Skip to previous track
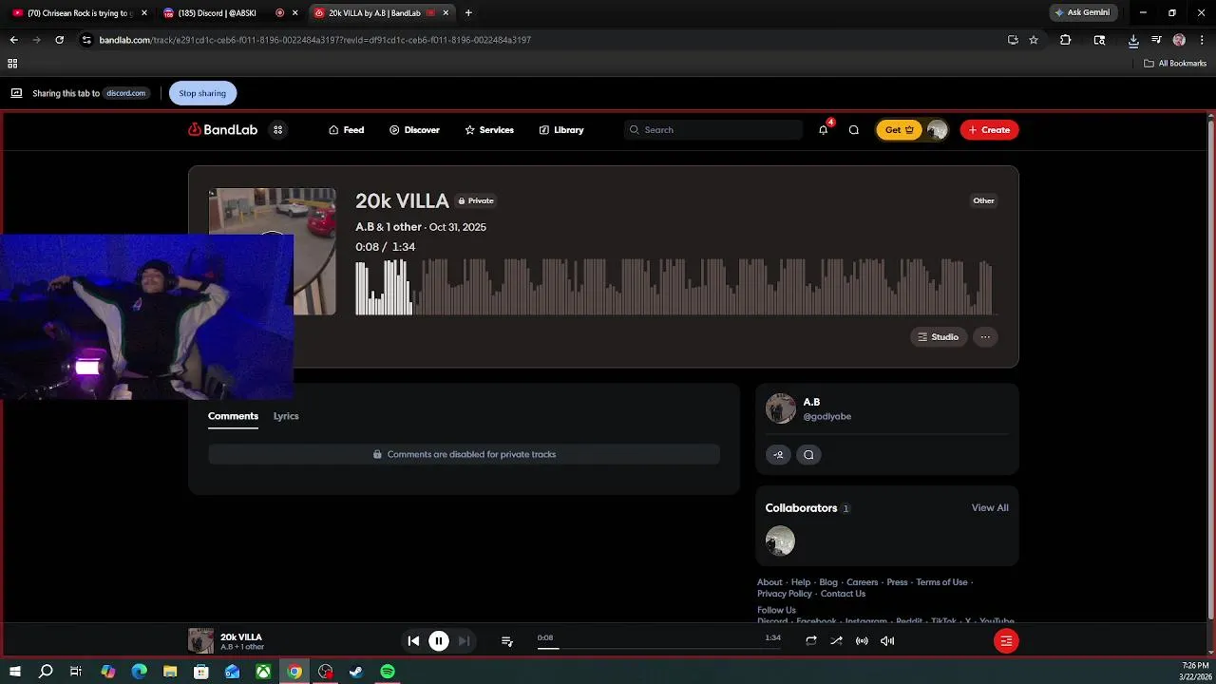The height and width of the screenshot is (684, 1216). (413, 641)
